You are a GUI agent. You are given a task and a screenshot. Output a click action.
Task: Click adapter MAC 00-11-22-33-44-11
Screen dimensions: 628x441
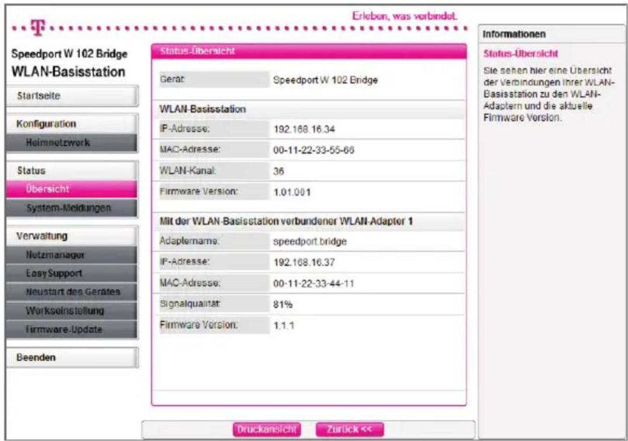point(313,283)
